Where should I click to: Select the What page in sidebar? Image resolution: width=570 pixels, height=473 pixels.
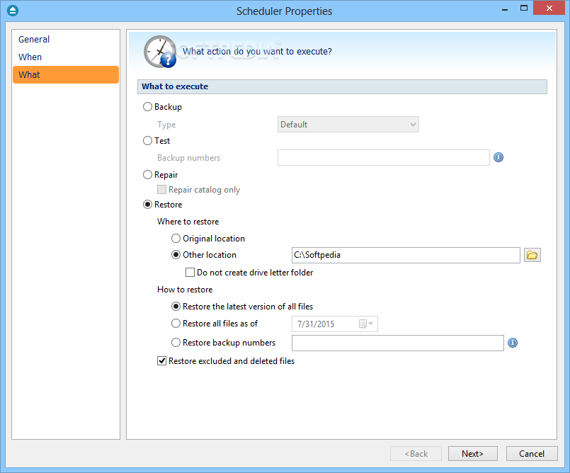click(66, 75)
